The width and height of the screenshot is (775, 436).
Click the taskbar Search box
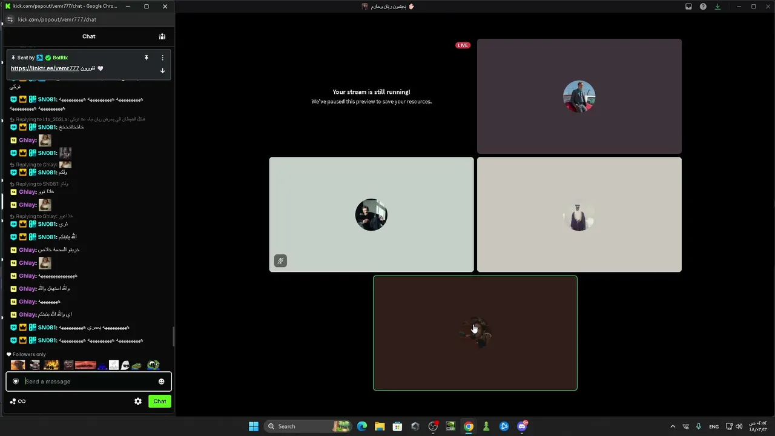[308, 426]
